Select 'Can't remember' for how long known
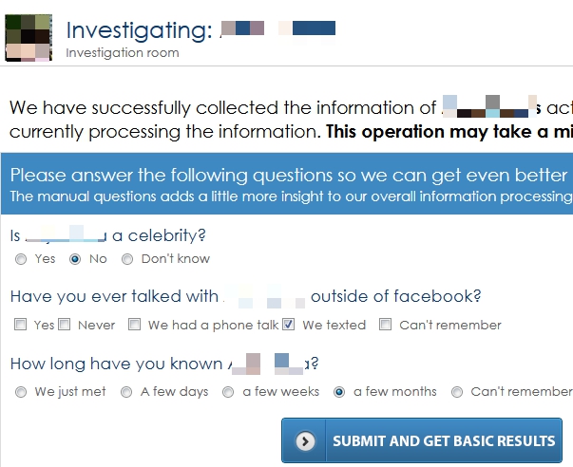This screenshot has height=467, width=573. click(x=457, y=392)
